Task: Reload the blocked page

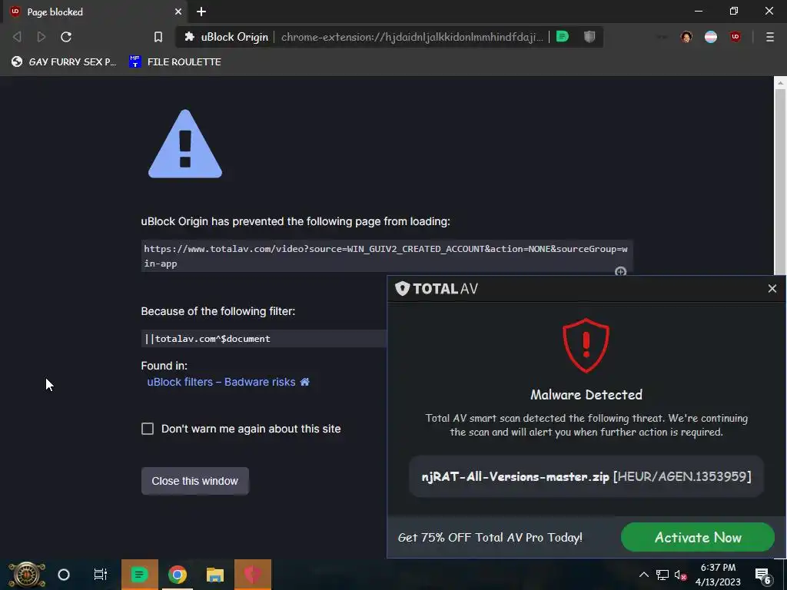Action: pyautogui.click(x=66, y=37)
